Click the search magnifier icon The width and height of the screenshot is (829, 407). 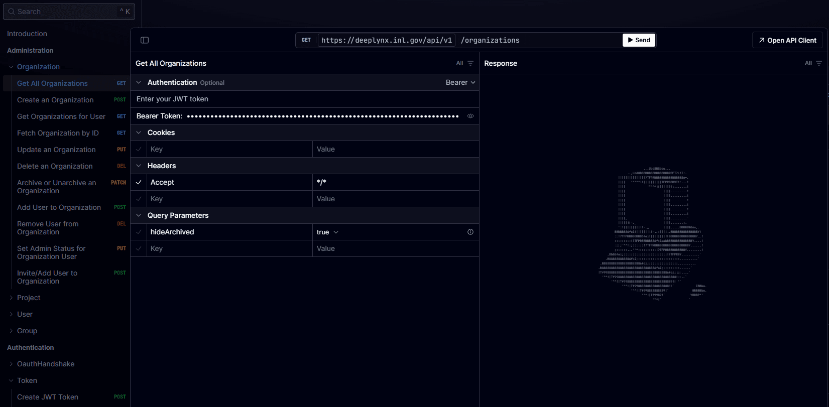coord(11,12)
